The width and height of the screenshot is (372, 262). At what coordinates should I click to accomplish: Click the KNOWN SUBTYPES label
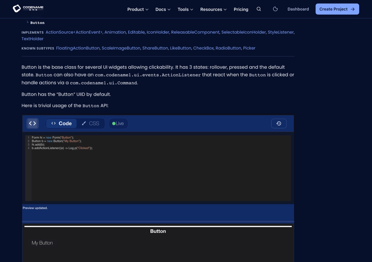[x=38, y=48]
